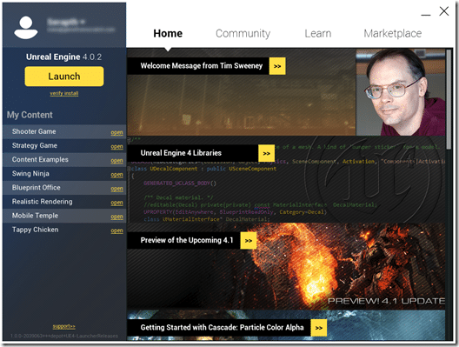Click the verify install link
The image size is (459, 347).
click(64, 93)
